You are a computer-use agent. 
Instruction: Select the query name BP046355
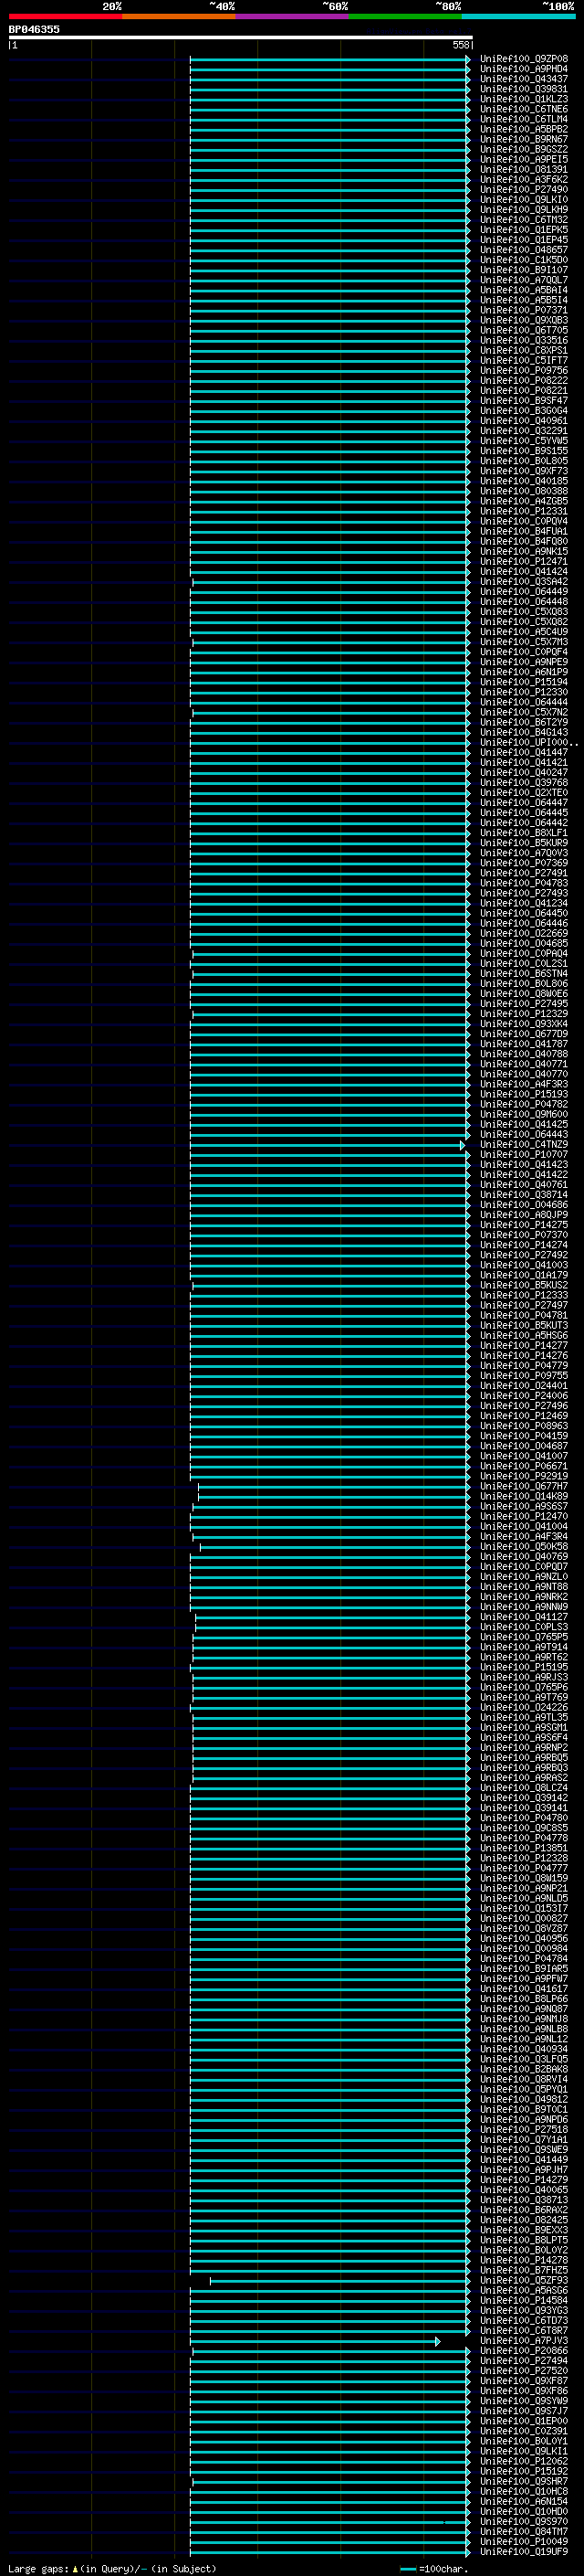pyautogui.click(x=34, y=29)
